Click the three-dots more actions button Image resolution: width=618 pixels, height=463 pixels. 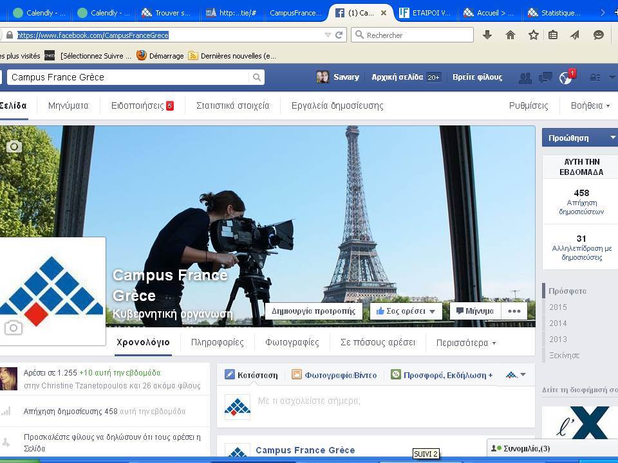[x=514, y=311]
